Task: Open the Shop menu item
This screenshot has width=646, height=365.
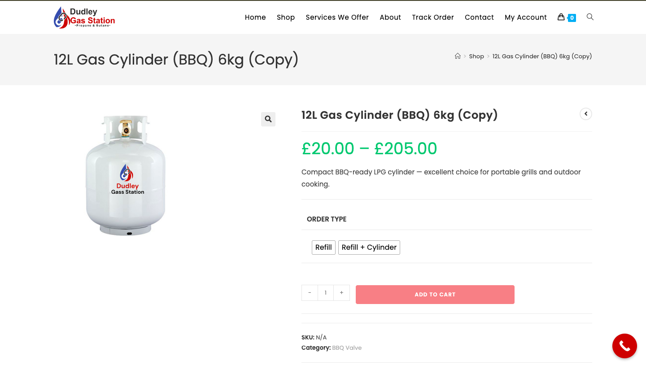Action: coord(286,17)
